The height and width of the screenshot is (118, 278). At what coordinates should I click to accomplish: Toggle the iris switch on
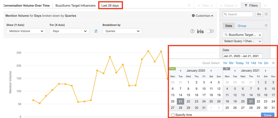pos(210,31)
